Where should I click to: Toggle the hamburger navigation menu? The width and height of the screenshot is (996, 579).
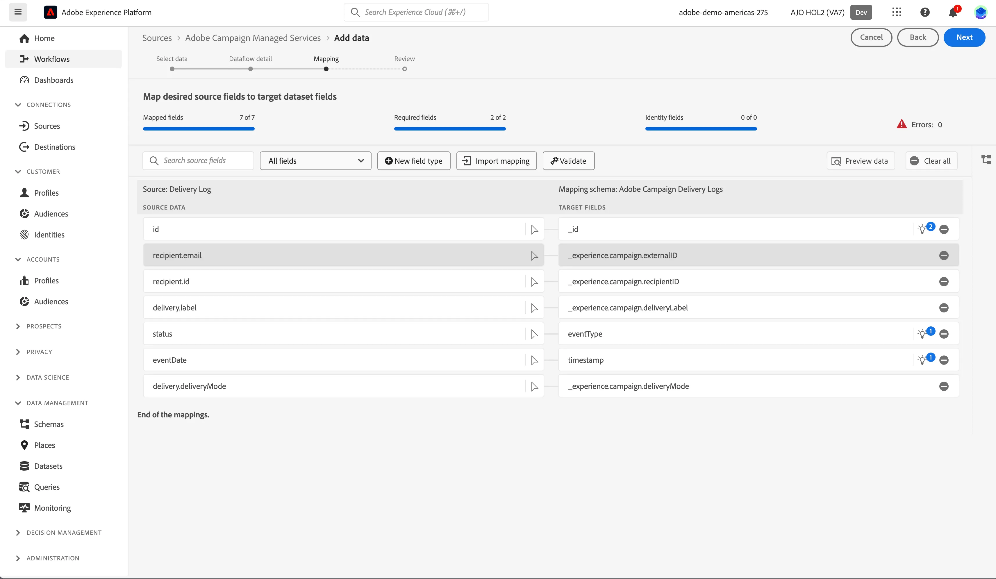tap(18, 12)
